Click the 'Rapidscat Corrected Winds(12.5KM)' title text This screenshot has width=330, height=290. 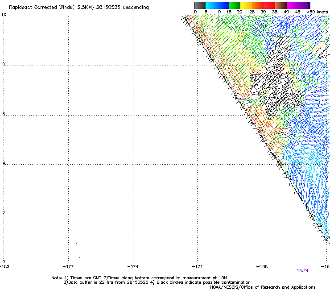(51, 8)
